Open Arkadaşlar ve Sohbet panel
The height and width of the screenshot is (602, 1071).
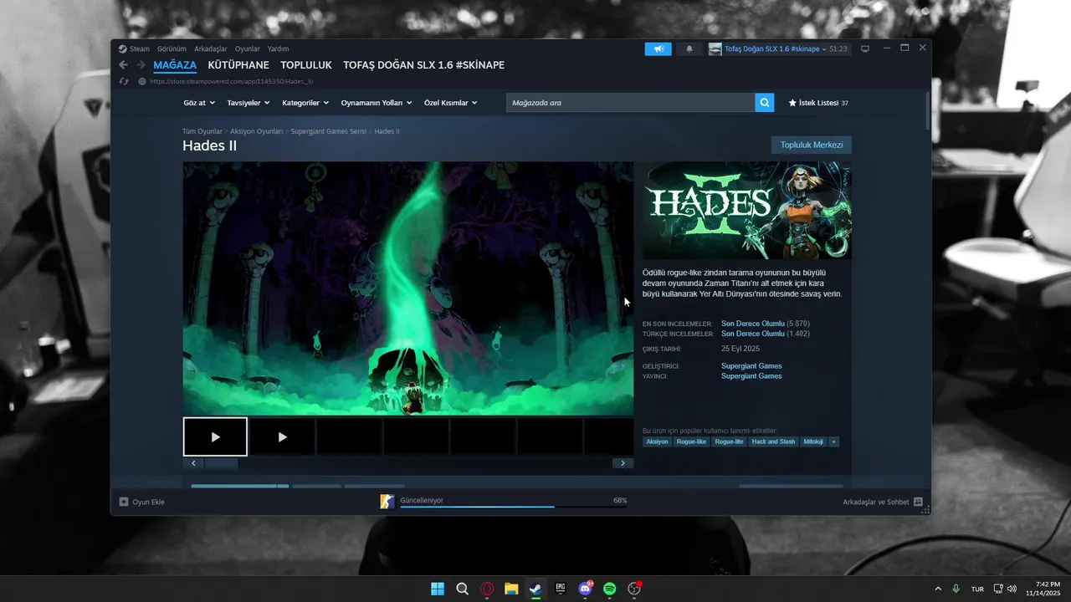coord(883,502)
